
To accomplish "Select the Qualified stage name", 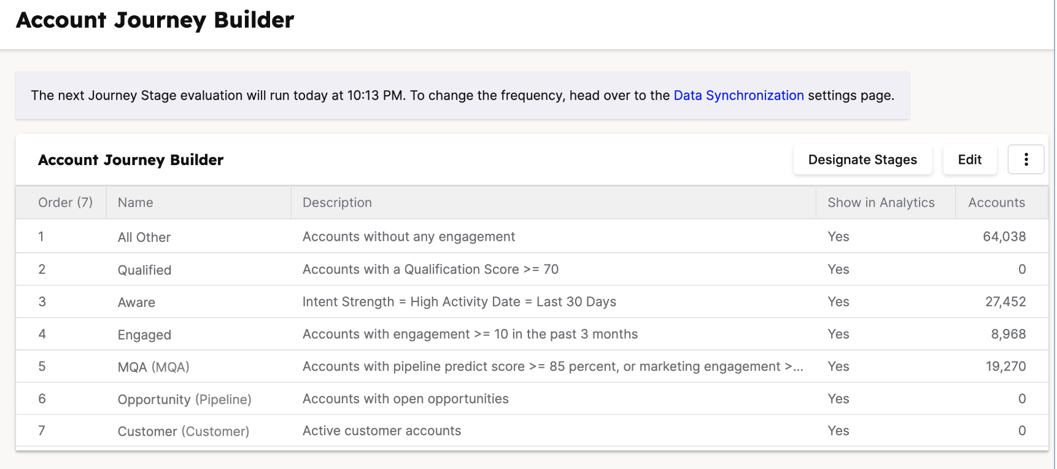I will (x=144, y=270).
